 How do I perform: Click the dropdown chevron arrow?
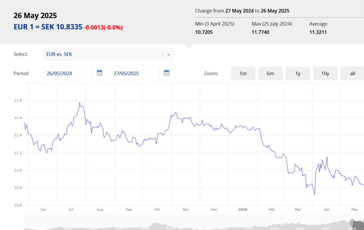pos(169,55)
